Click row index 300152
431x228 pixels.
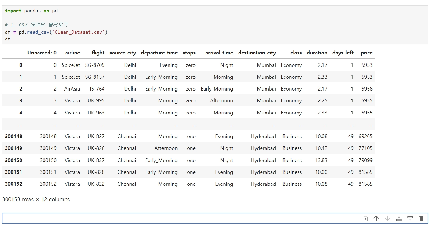13,184
